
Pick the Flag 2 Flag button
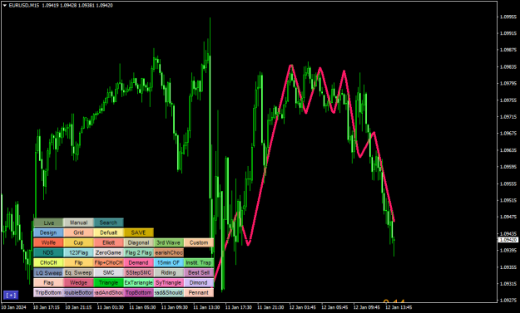[139, 252]
